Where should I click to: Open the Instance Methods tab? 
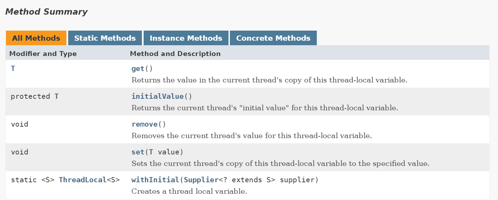tap(186, 38)
